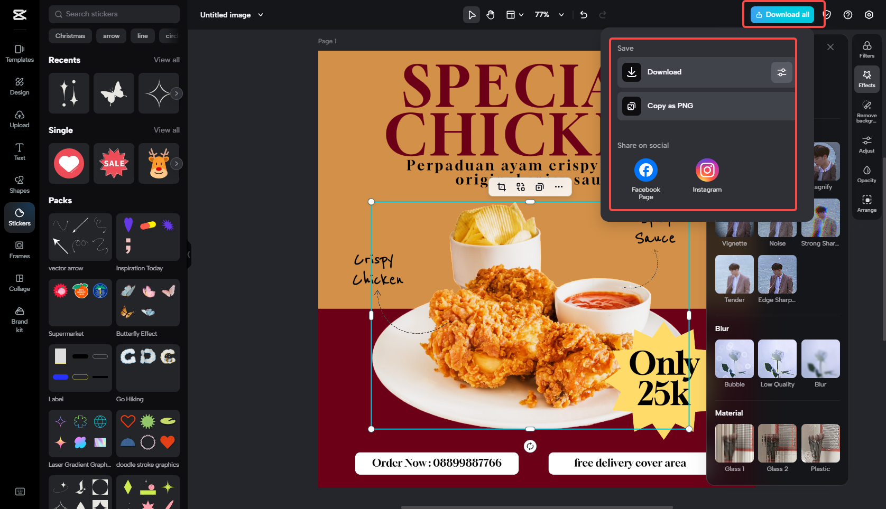The image size is (886, 509).
Task: Open the Frames panel
Action: (x=20, y=250)
